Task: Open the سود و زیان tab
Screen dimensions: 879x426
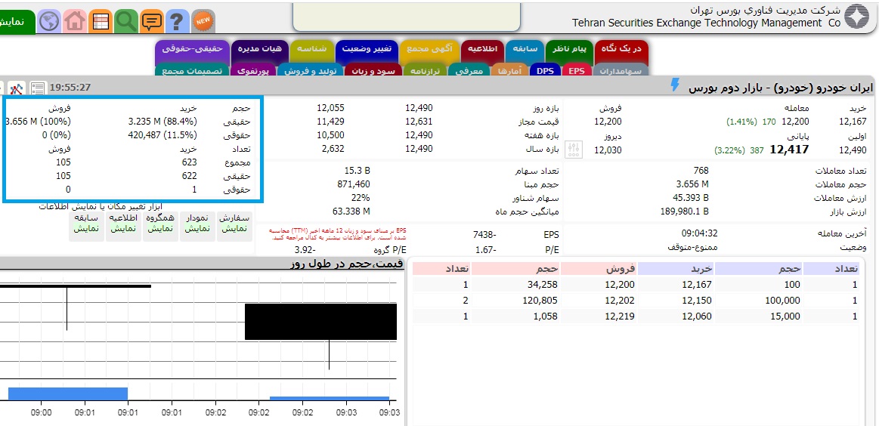Action: (373, 71)
